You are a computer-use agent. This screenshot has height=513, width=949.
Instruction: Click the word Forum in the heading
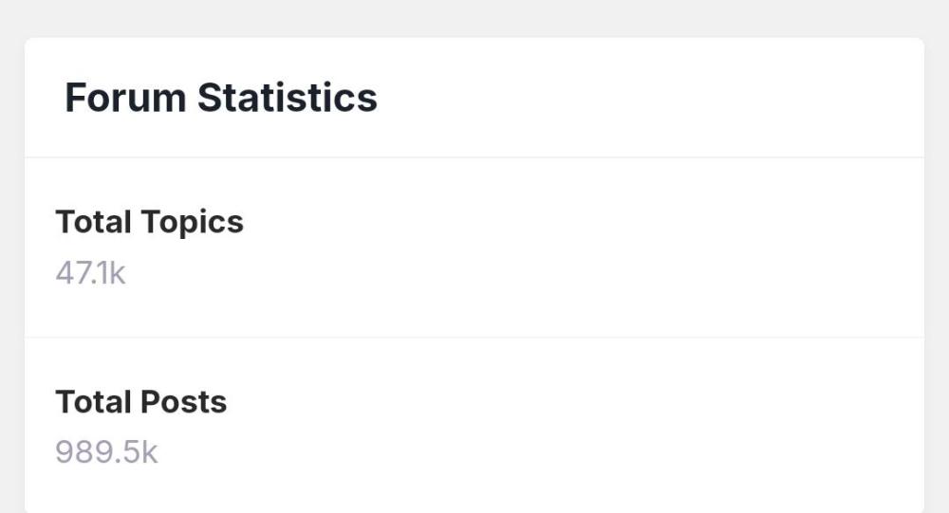(124, 98)
